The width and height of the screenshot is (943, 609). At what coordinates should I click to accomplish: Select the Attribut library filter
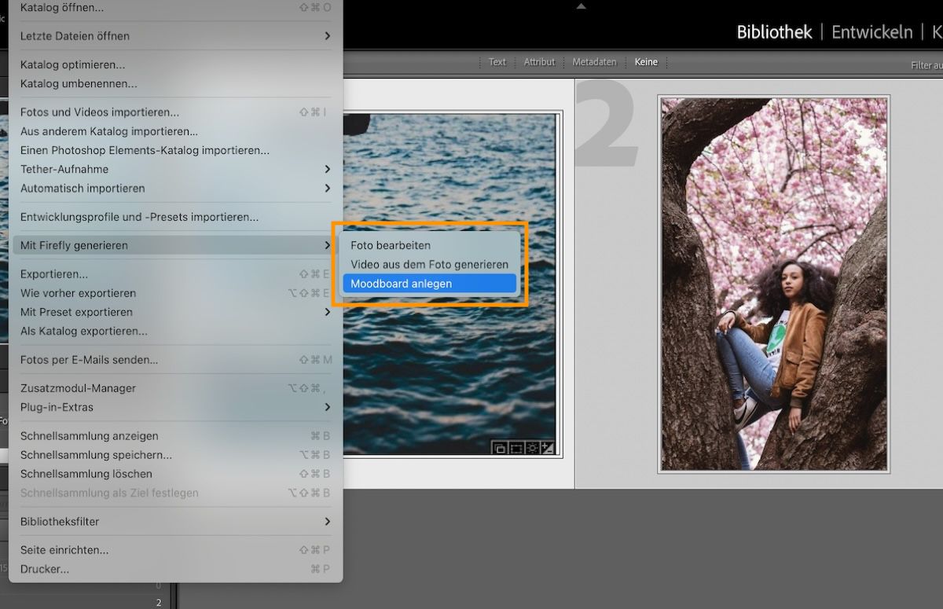539,62
